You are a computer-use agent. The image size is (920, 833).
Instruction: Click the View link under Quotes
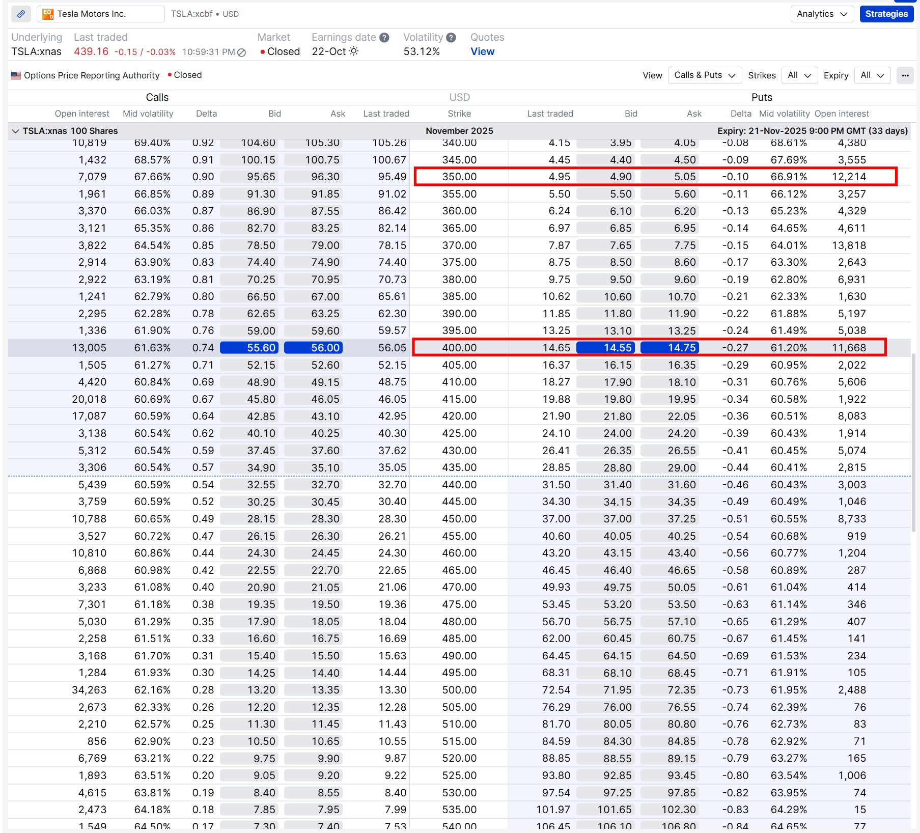point(482,51)
